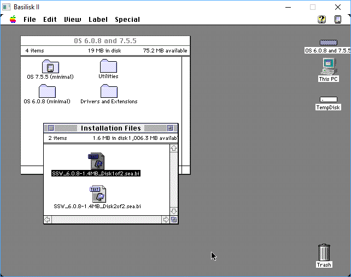Image resolution: width=351 pixels, height=277 pixels.
Task: Click the Installation Files window close box
Action: (x=51, y=128)
